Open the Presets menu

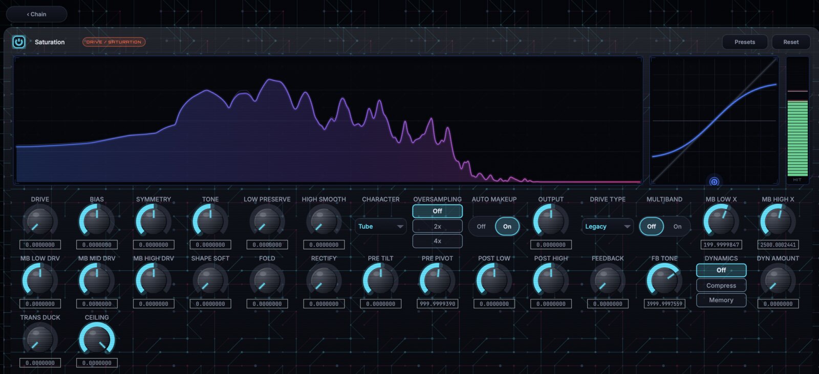(x=745, y=42)
